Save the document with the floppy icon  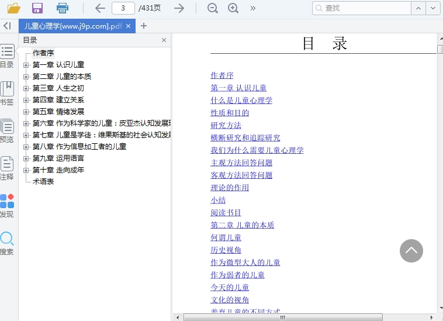click(37, 8)
